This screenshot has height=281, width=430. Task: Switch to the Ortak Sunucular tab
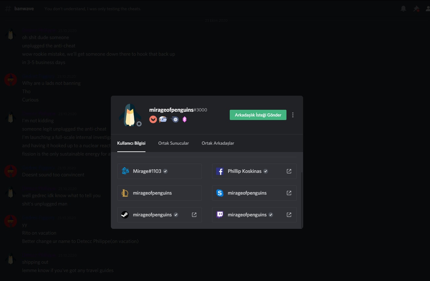tap(173, 143)
